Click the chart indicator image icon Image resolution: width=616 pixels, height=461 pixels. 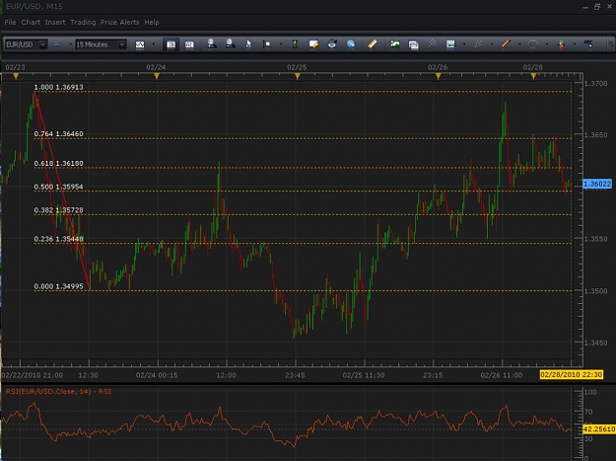[x=450, y=44]
